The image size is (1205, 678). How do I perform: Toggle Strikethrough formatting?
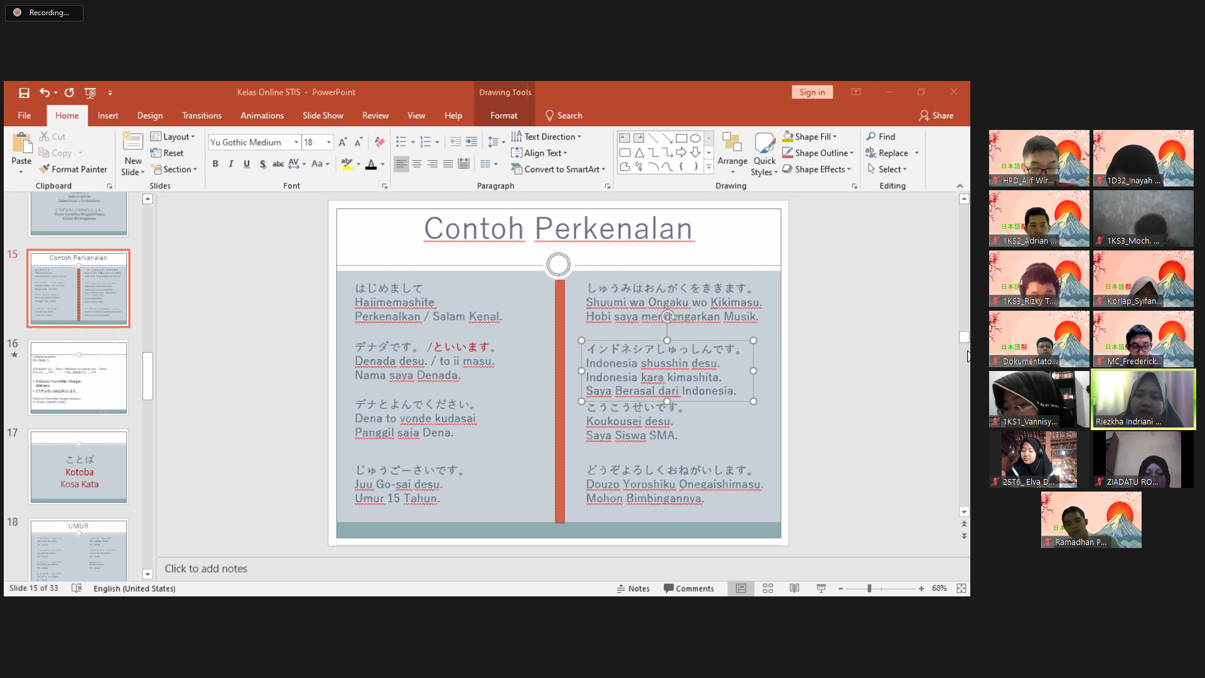coord(278,164)
